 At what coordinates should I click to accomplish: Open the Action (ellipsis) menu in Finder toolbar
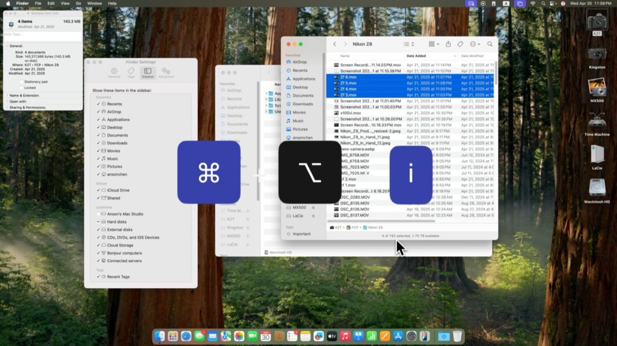point(475,44)
